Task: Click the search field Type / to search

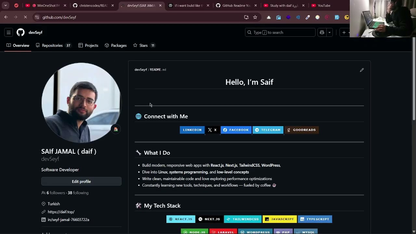Action: point(280,32)
